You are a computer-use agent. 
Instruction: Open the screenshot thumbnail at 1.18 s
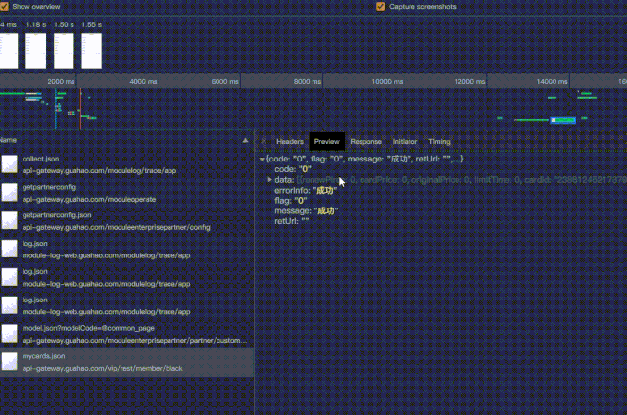coord(35,51)
